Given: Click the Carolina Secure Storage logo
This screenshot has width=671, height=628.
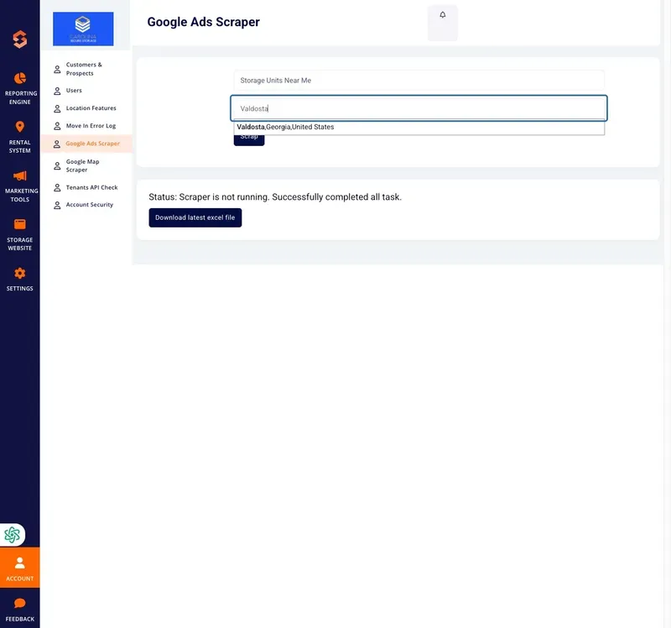Looking at the screenshot, I should pos(83,29).
